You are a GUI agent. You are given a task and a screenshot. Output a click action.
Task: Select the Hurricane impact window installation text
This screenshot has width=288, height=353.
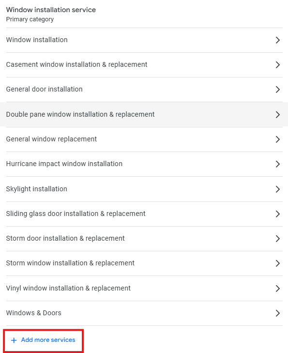(x=64, y=164)
